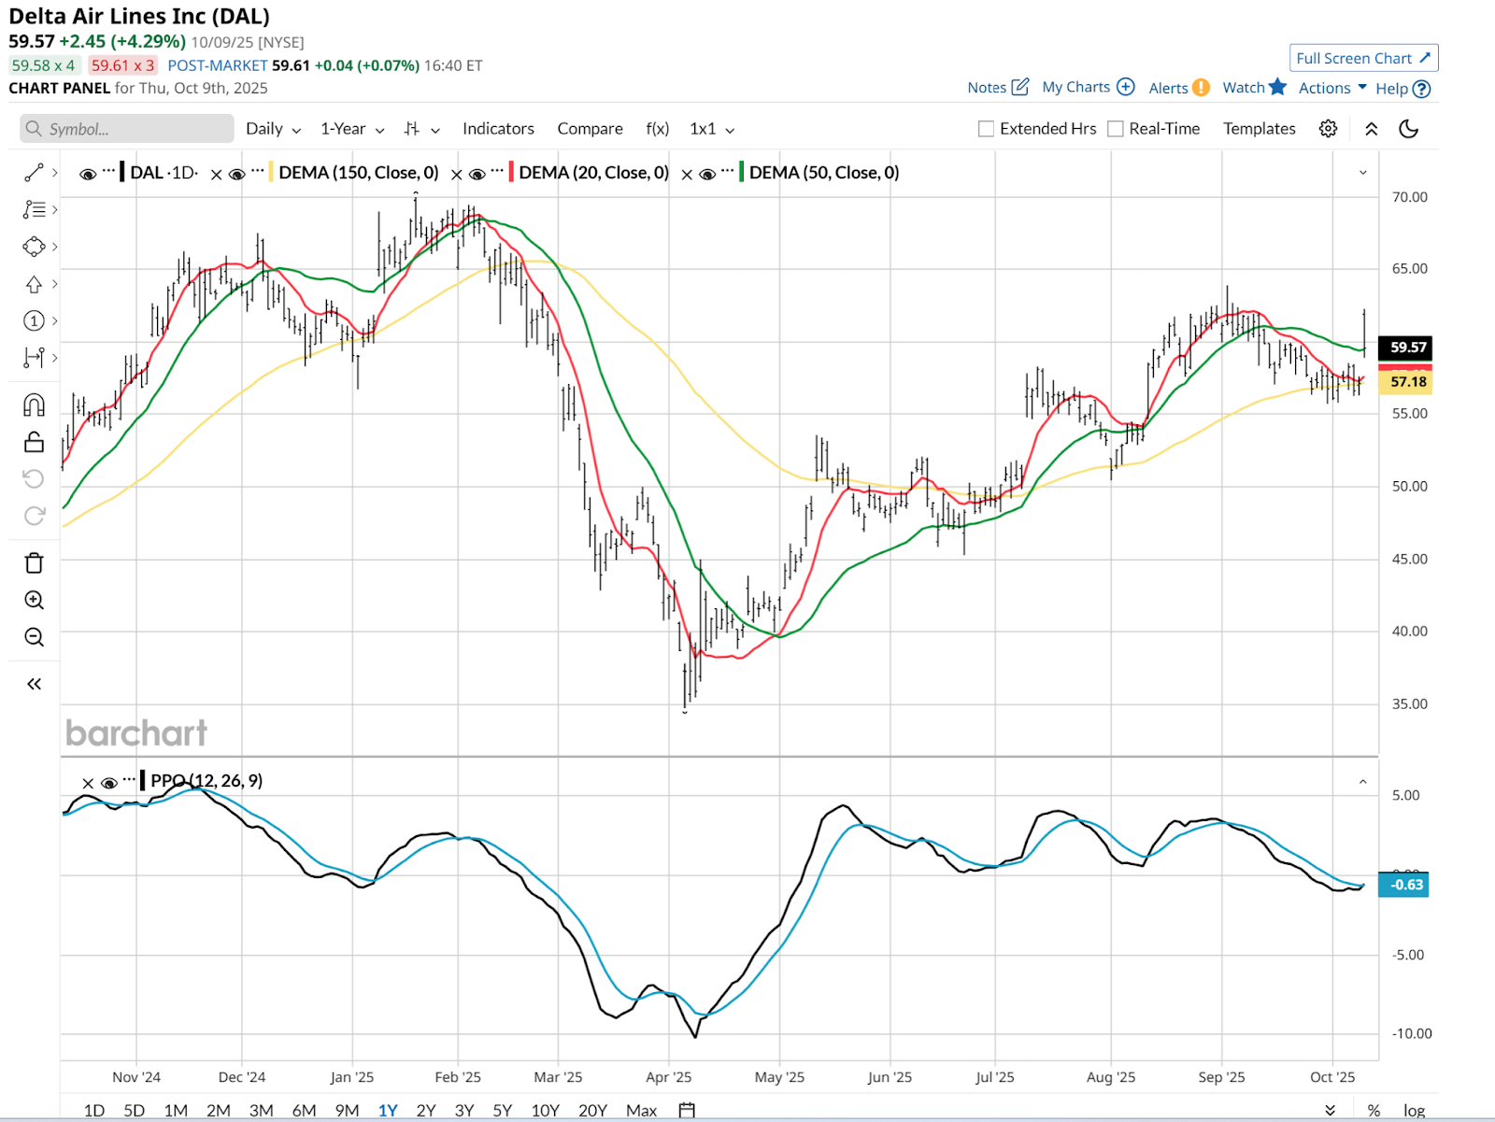Toggle log scale on price axis
The image size is (1495, 1122).
(1414, 1111)
